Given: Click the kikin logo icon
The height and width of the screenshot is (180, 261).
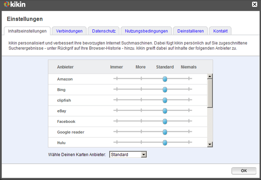Looking at the screenshot, I should click(x=7, y=4).
